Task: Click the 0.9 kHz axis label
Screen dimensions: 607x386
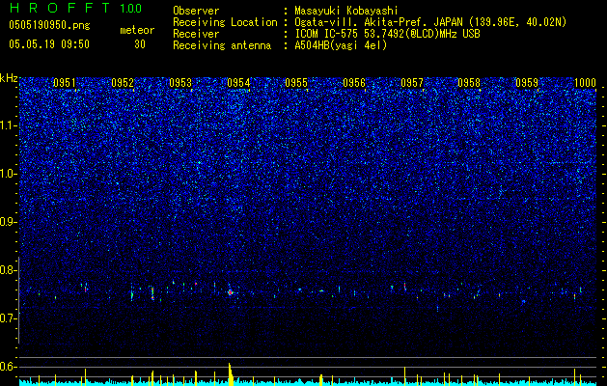Action: pos(8,222)
